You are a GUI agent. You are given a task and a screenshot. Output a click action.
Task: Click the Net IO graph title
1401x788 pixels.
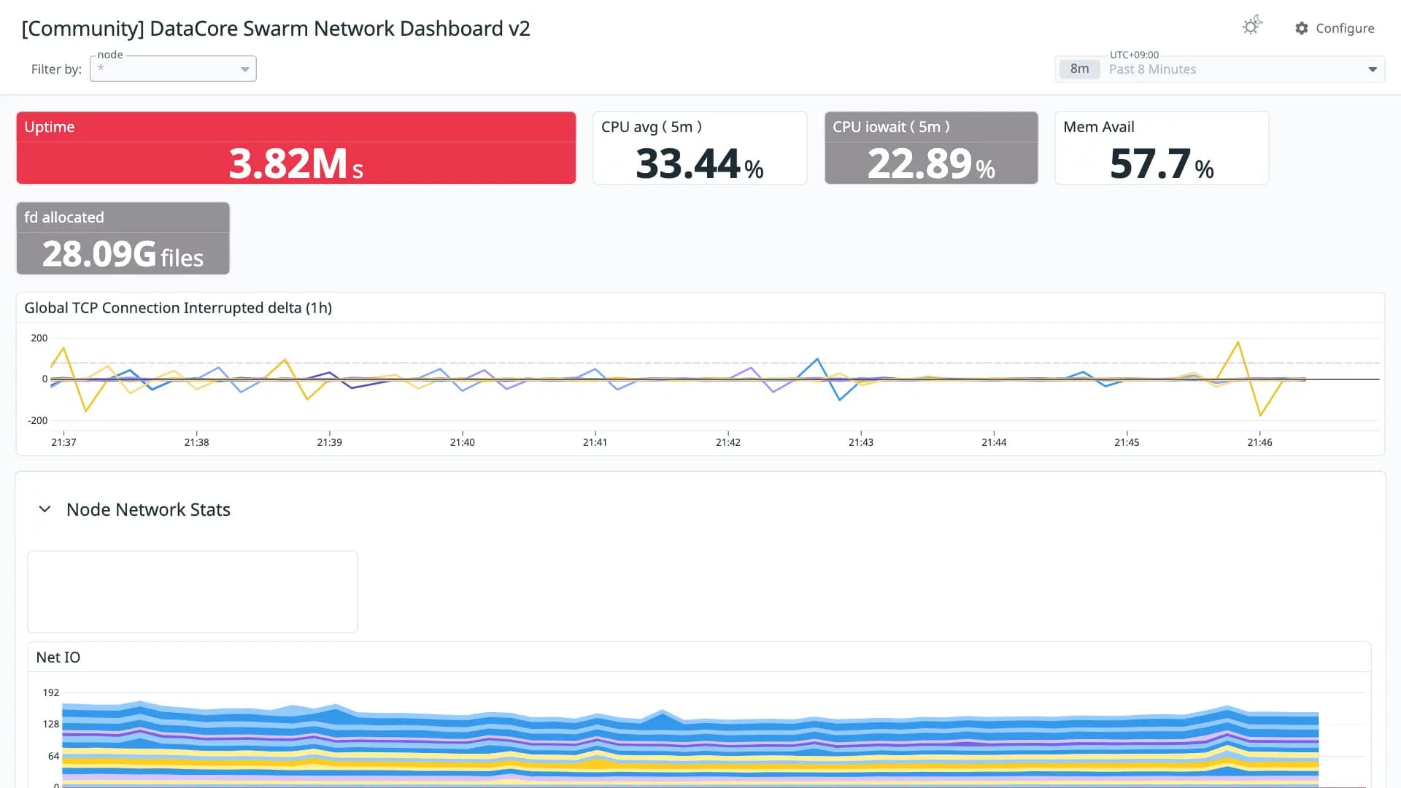click(58, 657)
